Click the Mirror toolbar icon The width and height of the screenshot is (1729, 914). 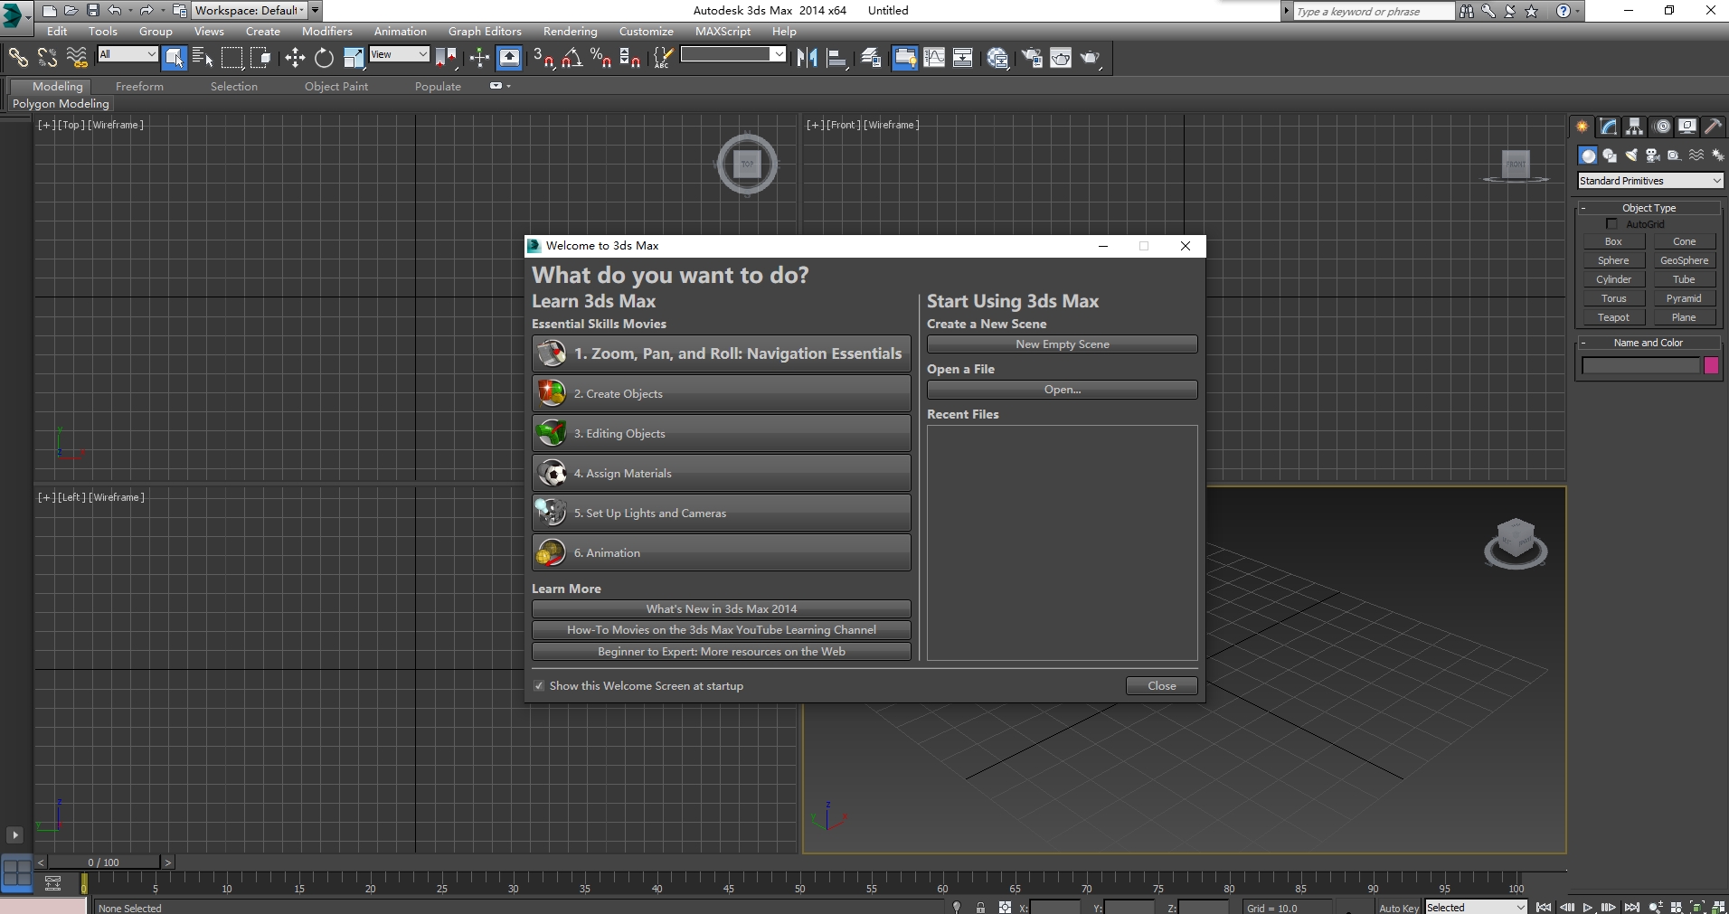point(808,58)
